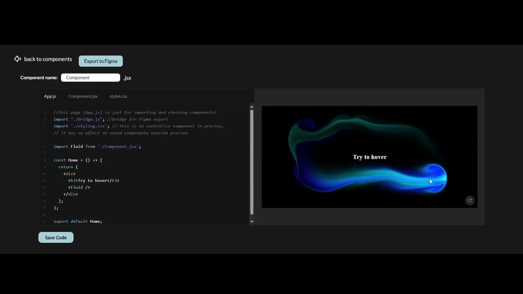Click the editor scroll down arrow
This screenshot has width=523, height=294.
pos(252,221)
